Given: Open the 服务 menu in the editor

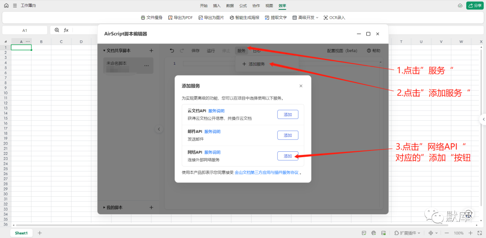Looking at the screenshot, I should coord(242,50).
